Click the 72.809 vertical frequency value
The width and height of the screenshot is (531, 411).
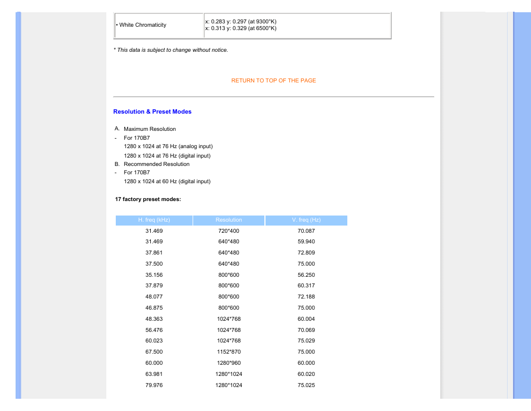pyautogui.click(x=306, y=253)
